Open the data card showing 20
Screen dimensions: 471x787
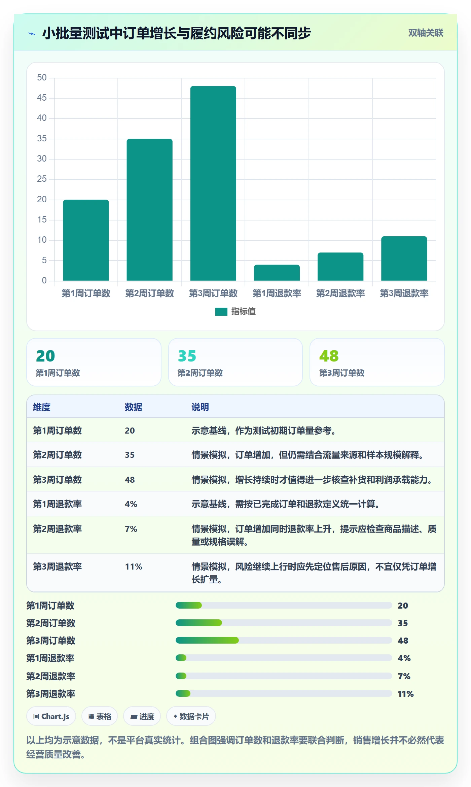94,362
